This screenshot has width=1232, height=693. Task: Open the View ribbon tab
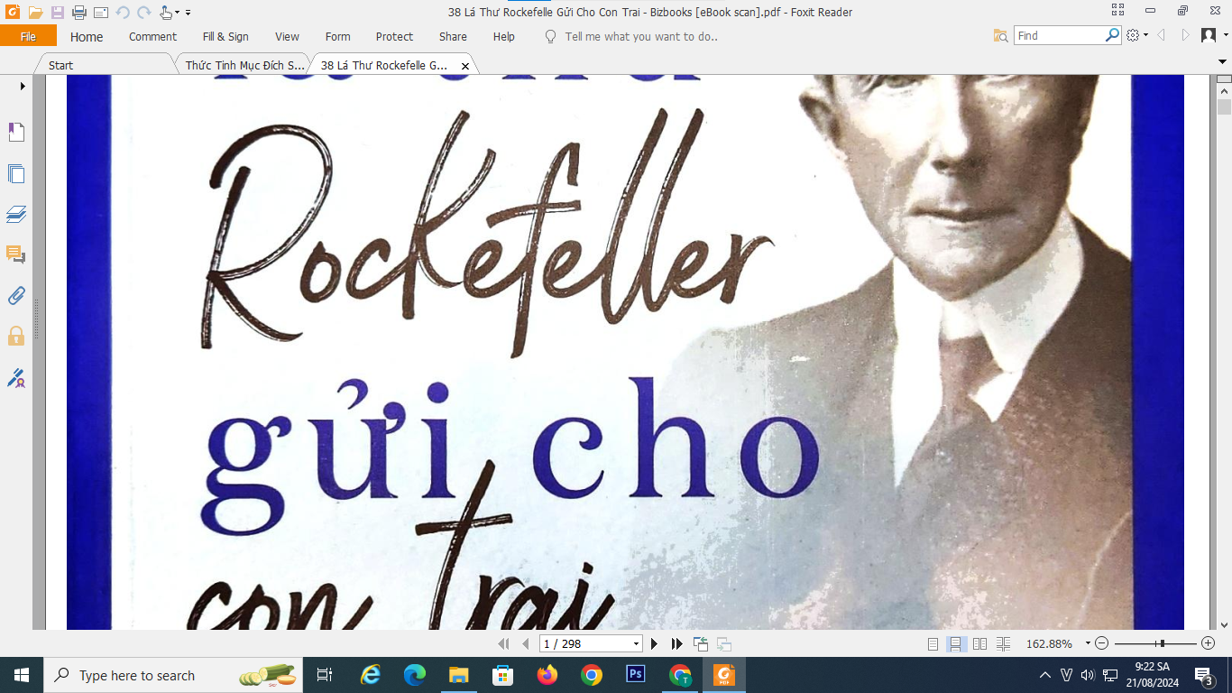[x=287, y=37]
